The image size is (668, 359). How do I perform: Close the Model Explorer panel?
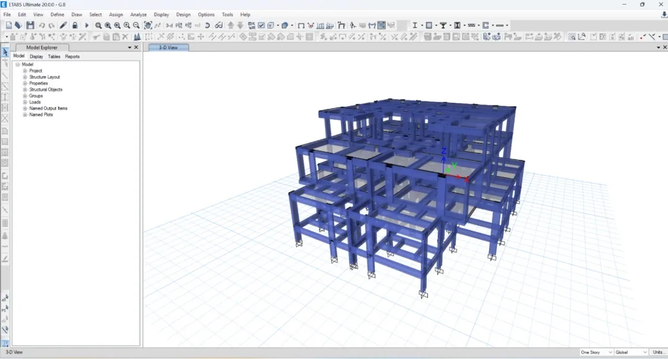pyautogui.click(x=136, y=47)
